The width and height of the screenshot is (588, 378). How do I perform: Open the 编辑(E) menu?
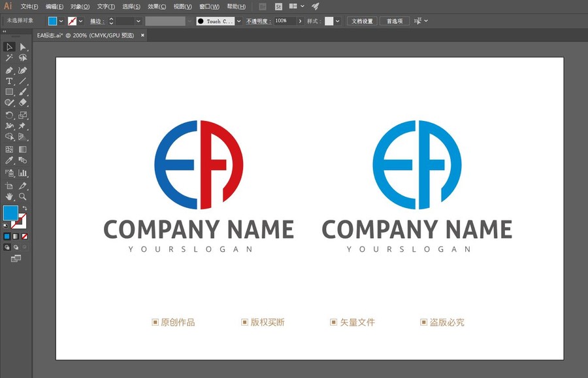point(54,7)
